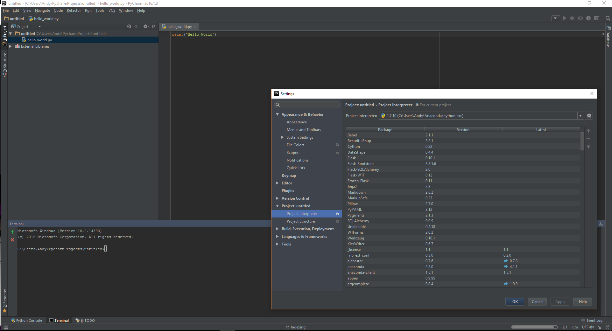
Task: Open Hector inspections icon in status bar
Action: [x=607, y=327]
